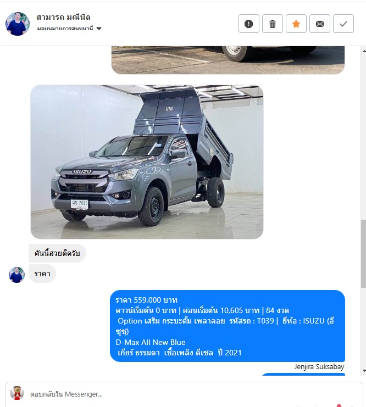Toggle the orange star follow-up flag
This screenshot has width=366, height=407.
tap(296, 24)
